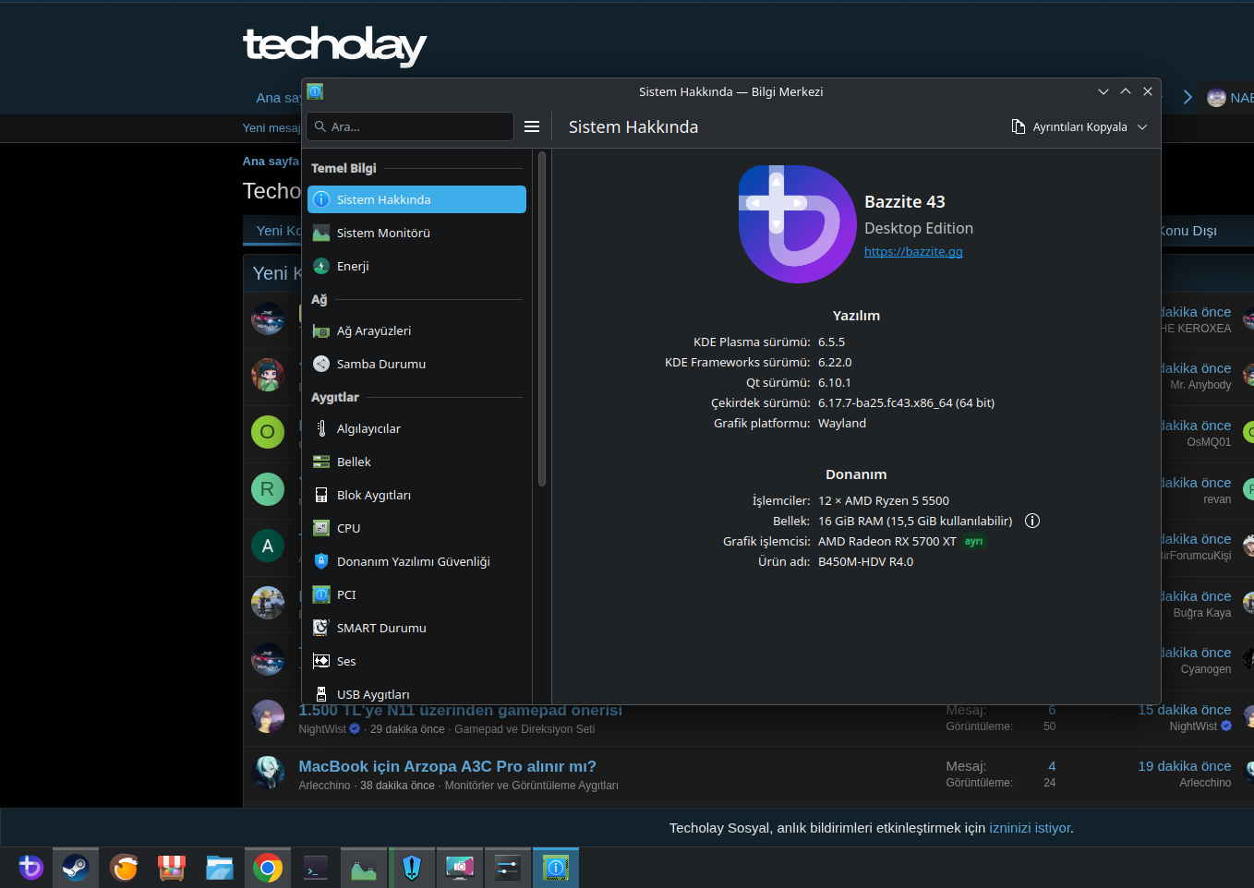1254x888 pixels.
Task: Open the Enerji page
Action: (x=417, y=266)
